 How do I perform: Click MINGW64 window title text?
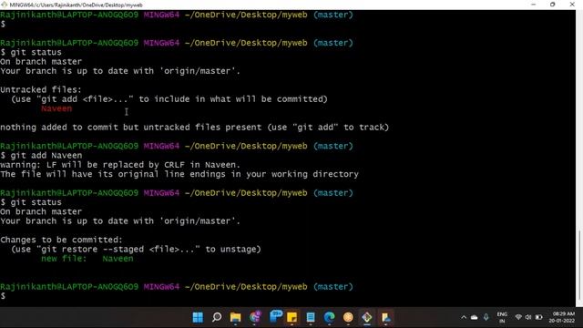click(76, 5)
